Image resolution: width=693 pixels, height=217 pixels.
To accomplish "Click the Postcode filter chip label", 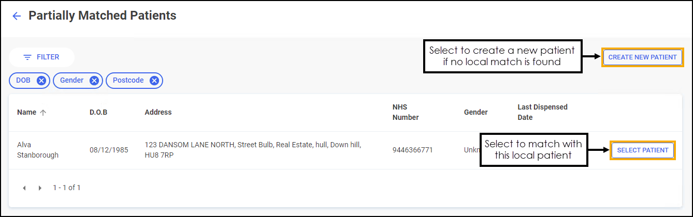I will pos(128,81).
